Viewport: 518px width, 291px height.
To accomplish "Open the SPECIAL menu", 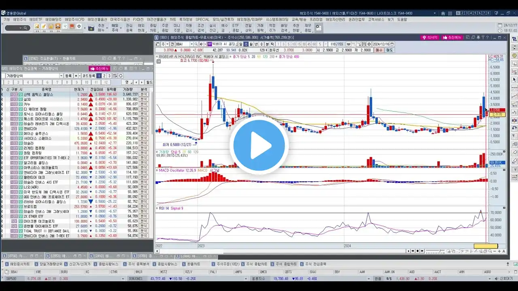I will click(x=202, y=19).
